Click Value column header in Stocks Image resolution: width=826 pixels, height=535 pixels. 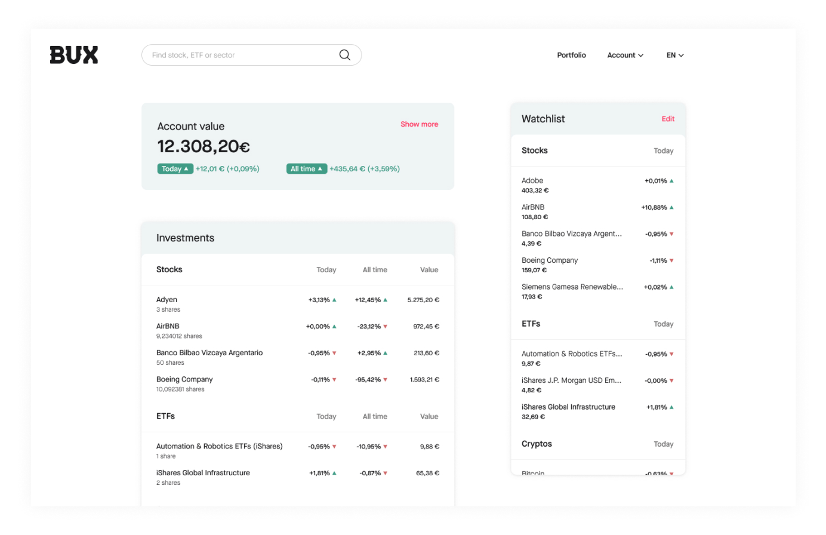[429, 270]
